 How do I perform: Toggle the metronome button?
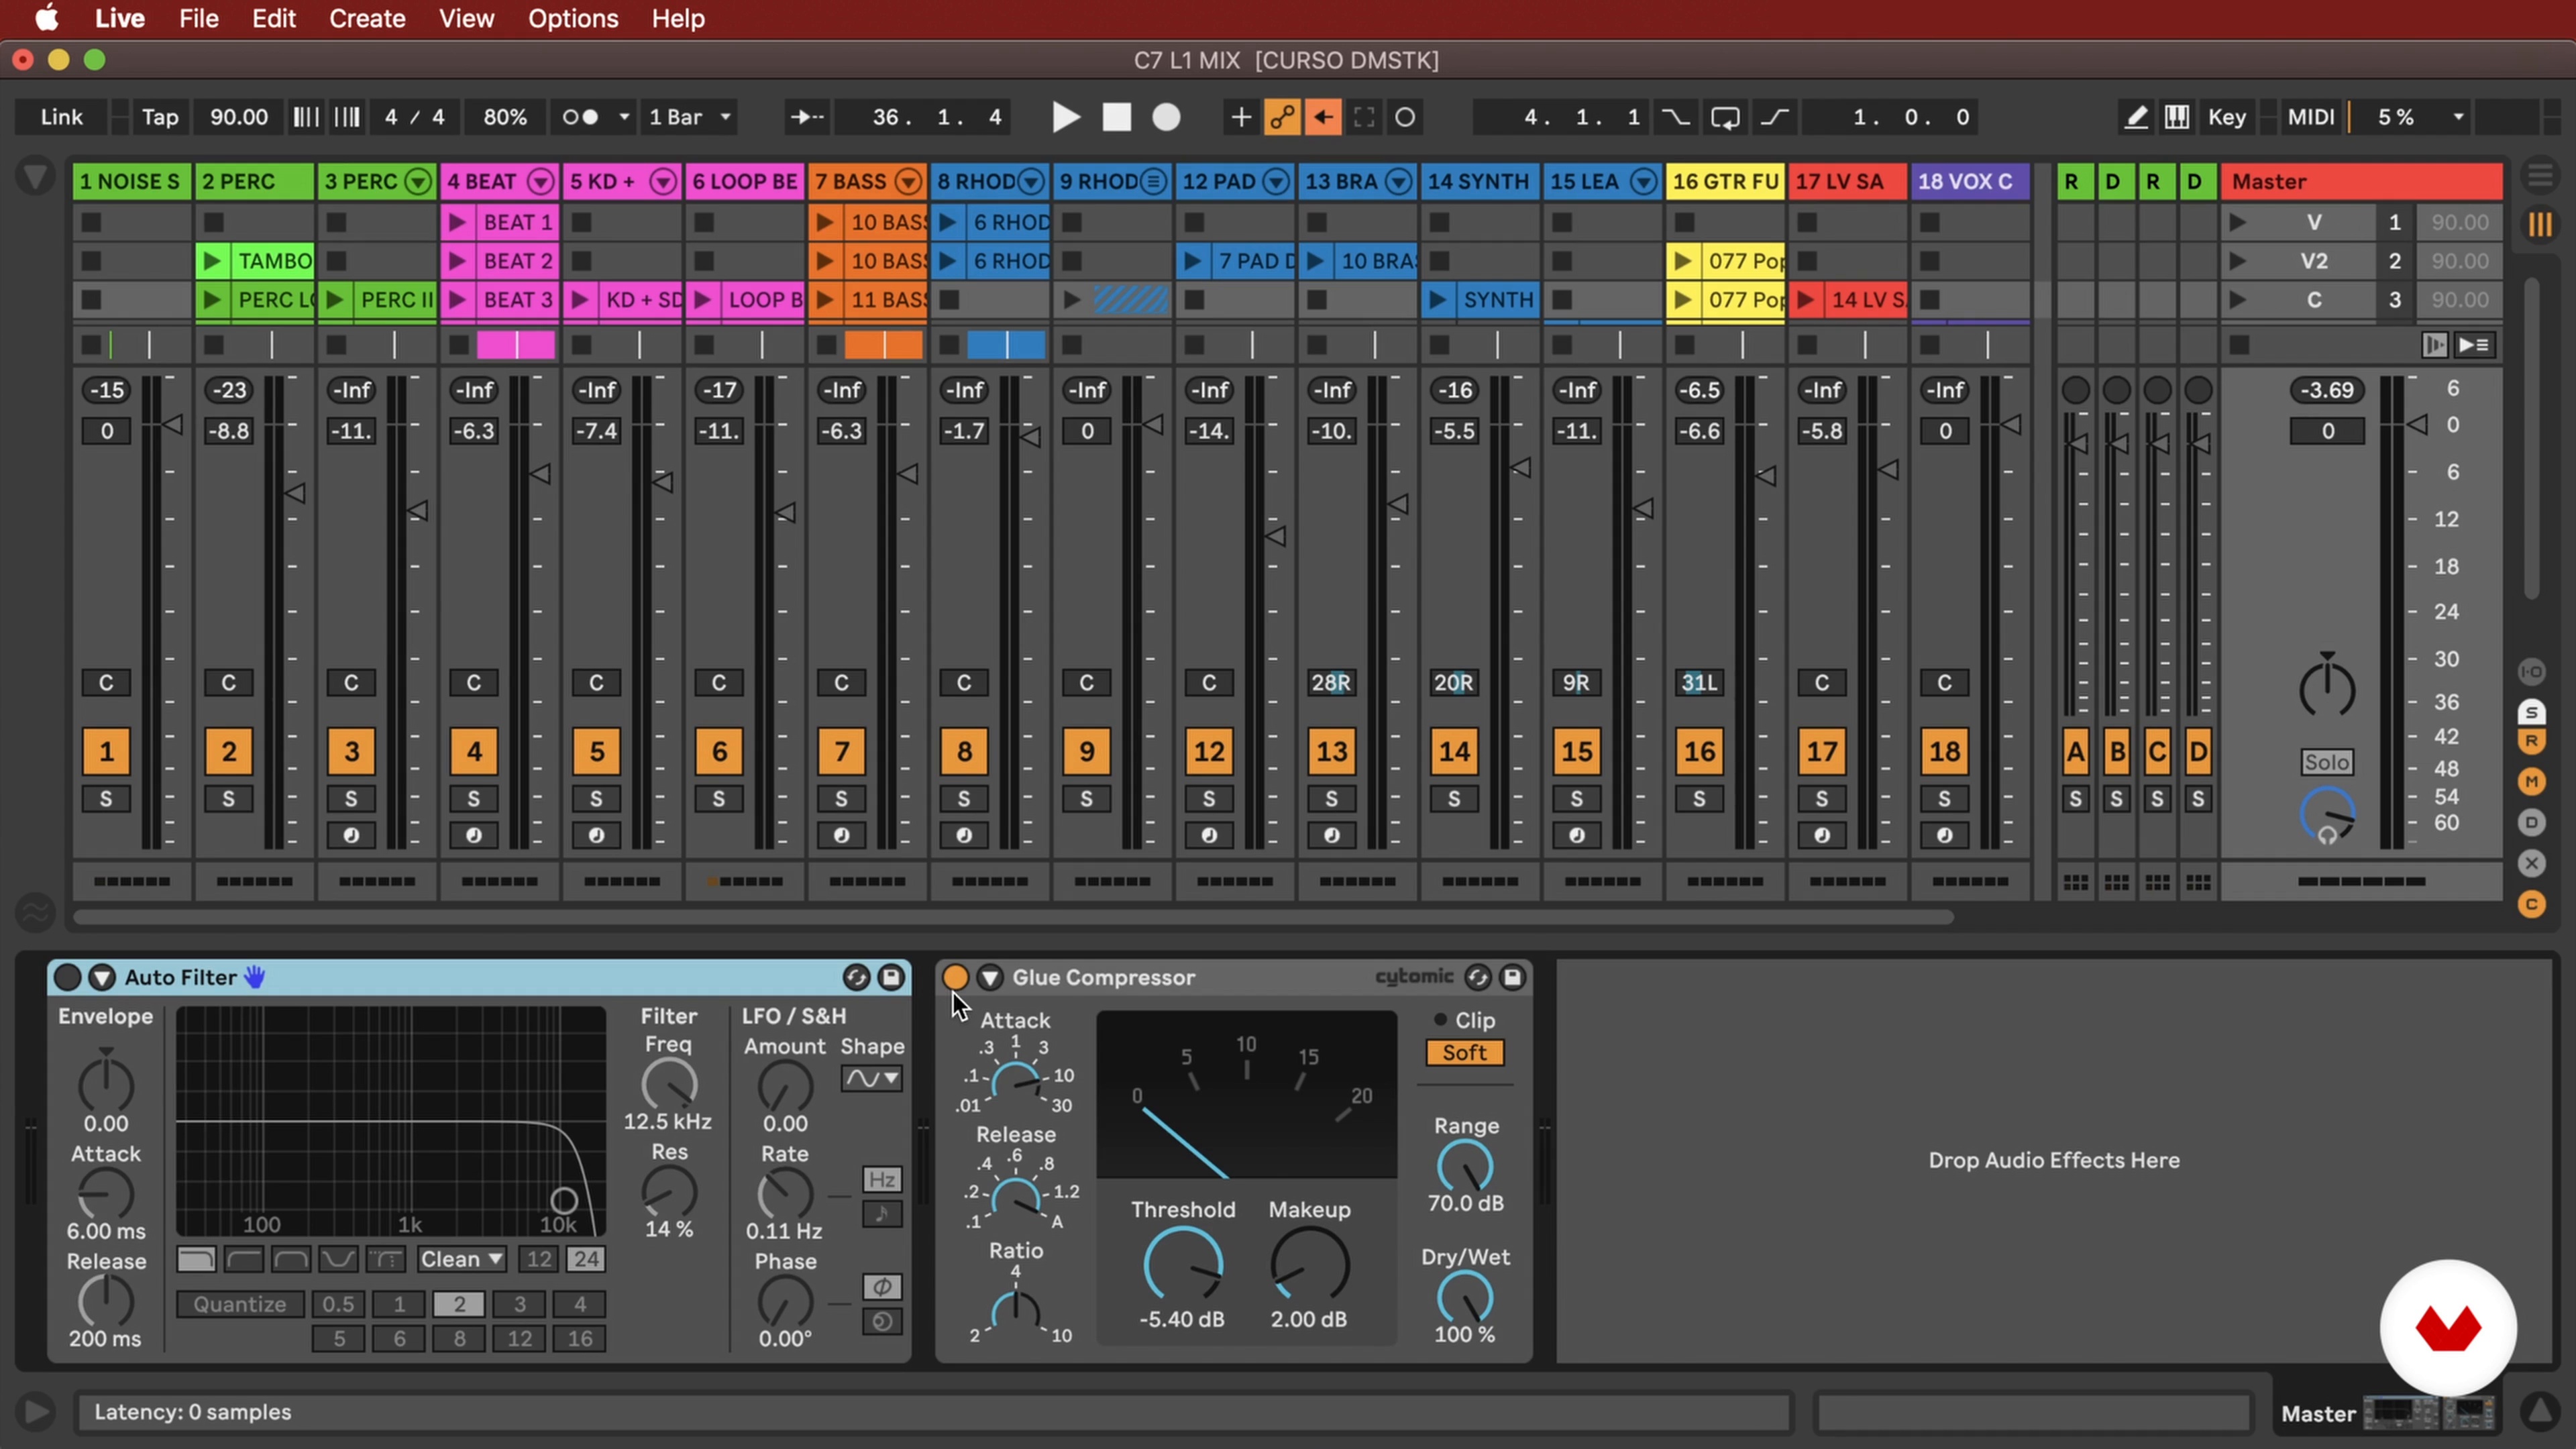(581, 117)
